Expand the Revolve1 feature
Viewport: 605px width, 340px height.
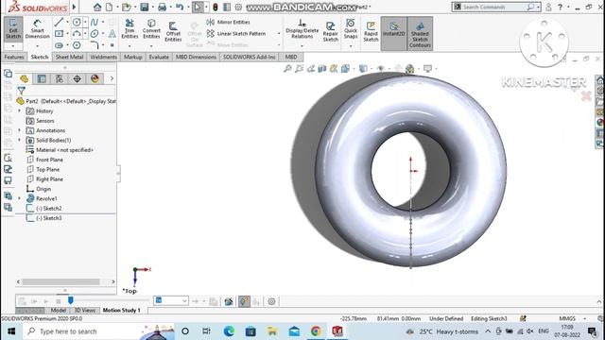click(x=19, y=198)
